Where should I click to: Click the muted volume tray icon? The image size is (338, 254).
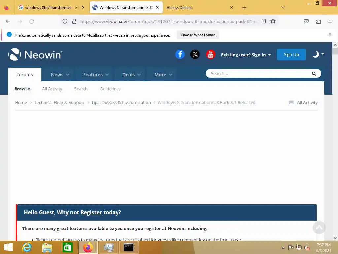(307, 247)
